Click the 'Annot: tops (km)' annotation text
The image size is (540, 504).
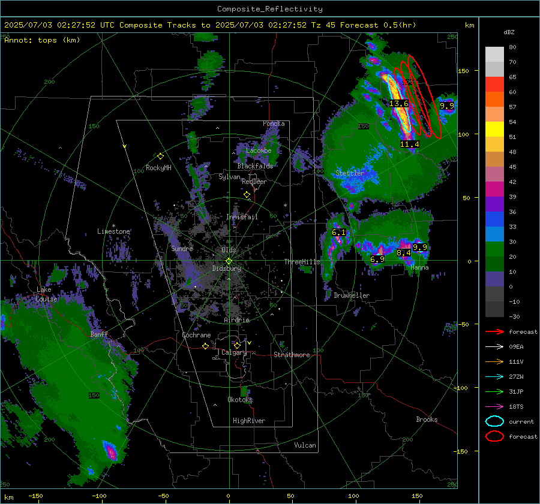click(42, 40)
